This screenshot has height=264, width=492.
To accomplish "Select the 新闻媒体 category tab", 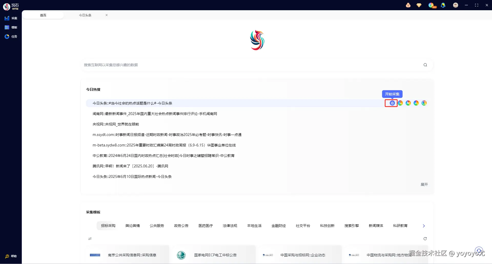I will (376, 226).
